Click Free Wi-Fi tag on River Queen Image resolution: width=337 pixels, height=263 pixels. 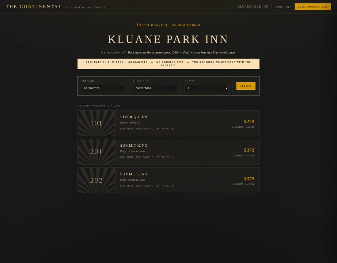pos(127,129)
